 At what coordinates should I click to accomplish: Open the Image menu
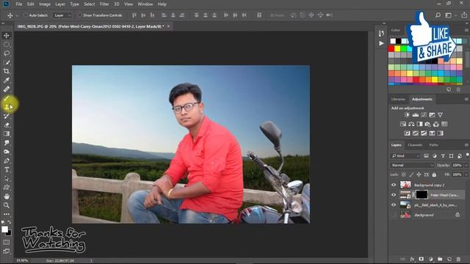click(45, 4)
